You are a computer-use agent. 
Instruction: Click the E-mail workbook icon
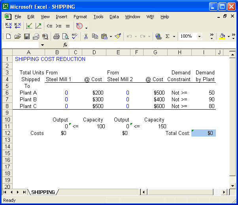(36, 36)
